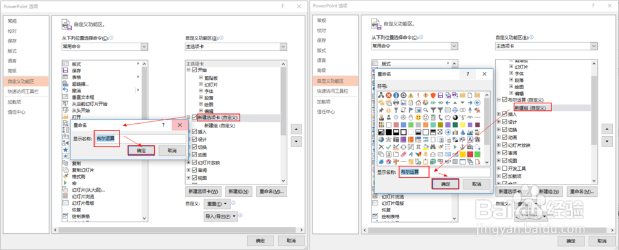Select the purple floppy disk save symbol
Screen dimensions: 619x250
tap(441, 95)
